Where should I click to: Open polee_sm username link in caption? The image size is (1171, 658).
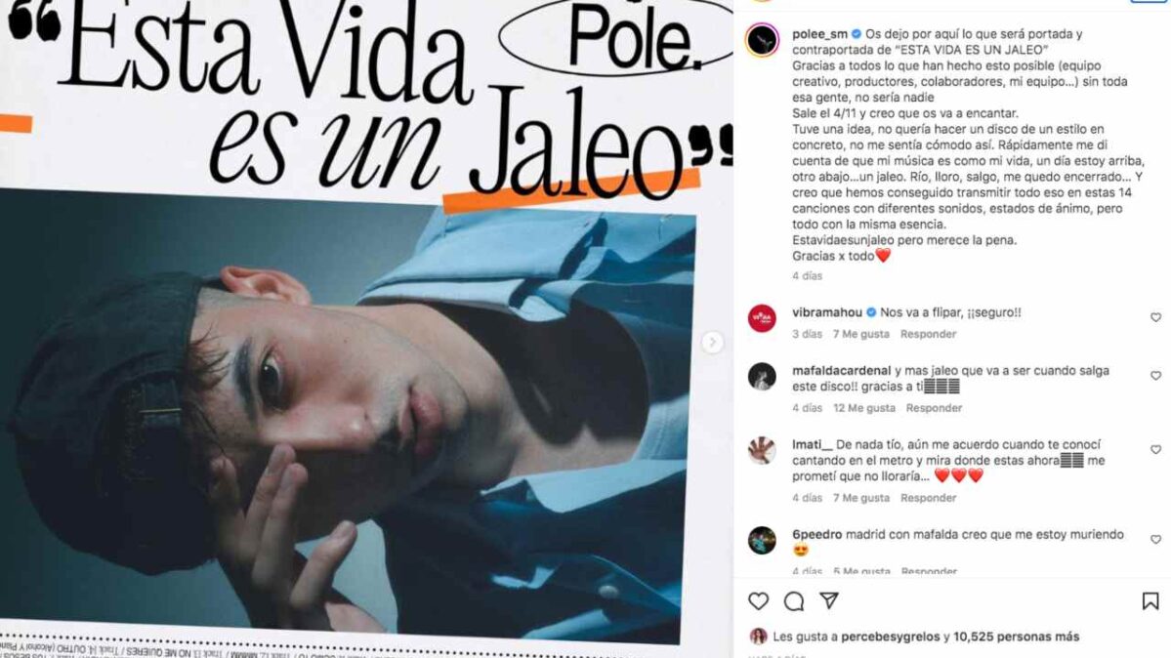pyautogui.click(x=819, y=33)
